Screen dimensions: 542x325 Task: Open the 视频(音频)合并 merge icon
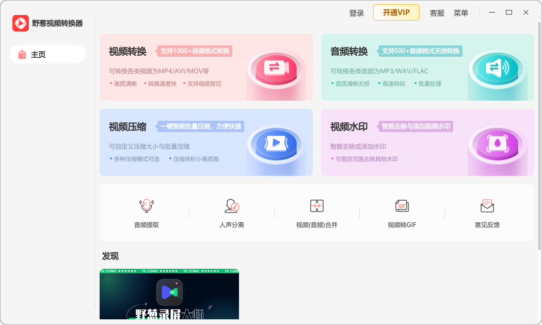(317, 206)
